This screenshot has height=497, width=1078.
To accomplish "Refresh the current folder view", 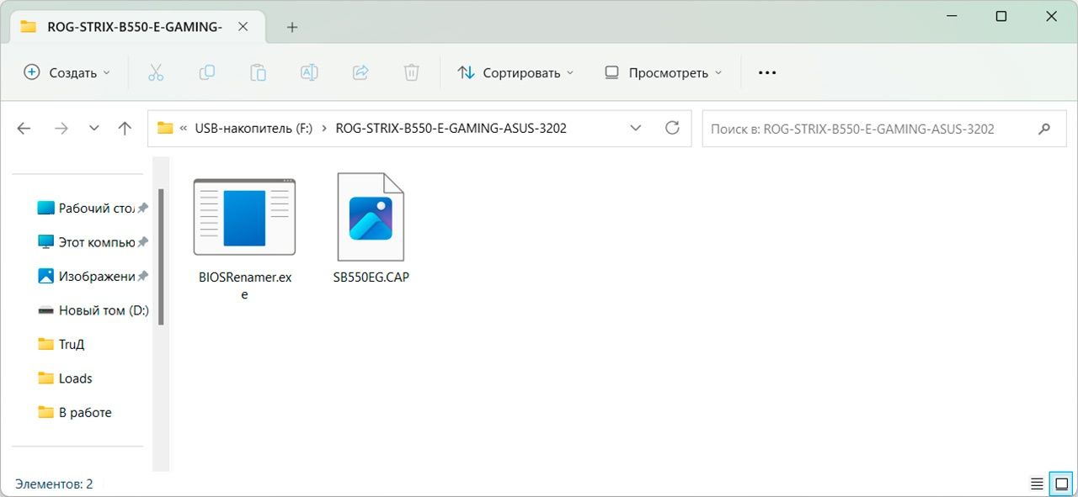I will (672, 128).
